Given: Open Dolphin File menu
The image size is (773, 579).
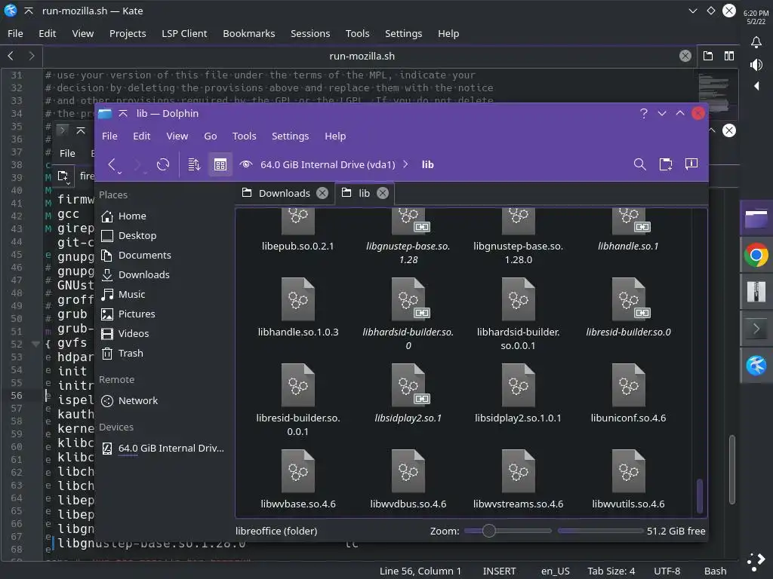Looking at the screenshot, I should point(109,136).
